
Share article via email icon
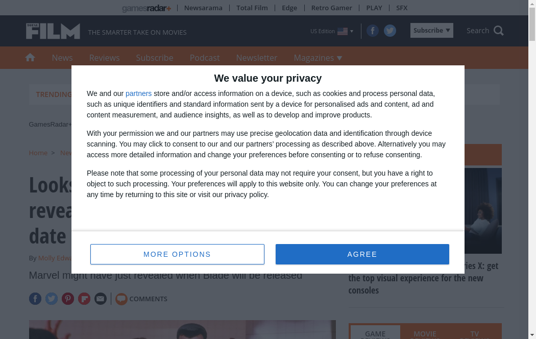tap(101, 299)
